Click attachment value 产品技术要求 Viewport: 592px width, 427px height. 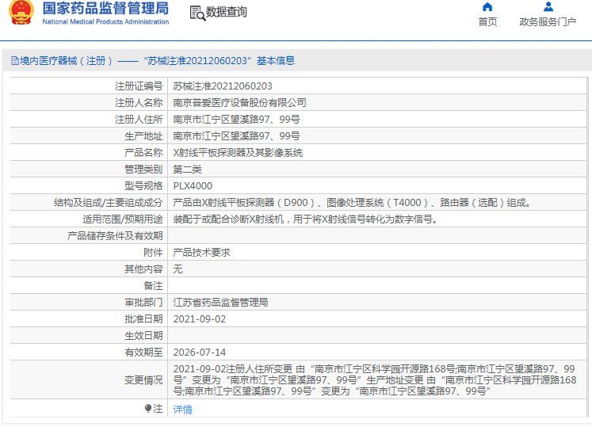pos(201,253)
